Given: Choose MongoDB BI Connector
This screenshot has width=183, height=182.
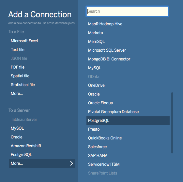Looking at the screenshot, I should coord(109,59).
